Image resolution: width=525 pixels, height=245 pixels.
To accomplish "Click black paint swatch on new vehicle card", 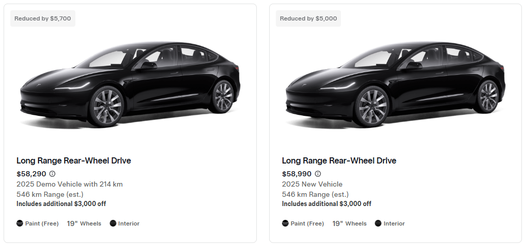I will click(286, 223).
